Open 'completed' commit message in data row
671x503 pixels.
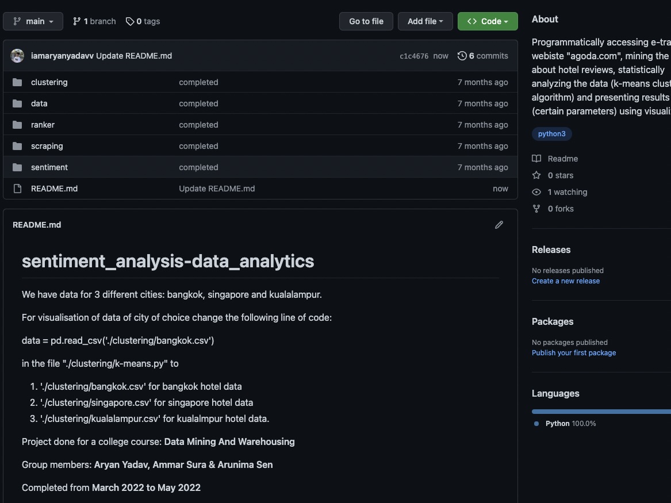click(198, 103)
